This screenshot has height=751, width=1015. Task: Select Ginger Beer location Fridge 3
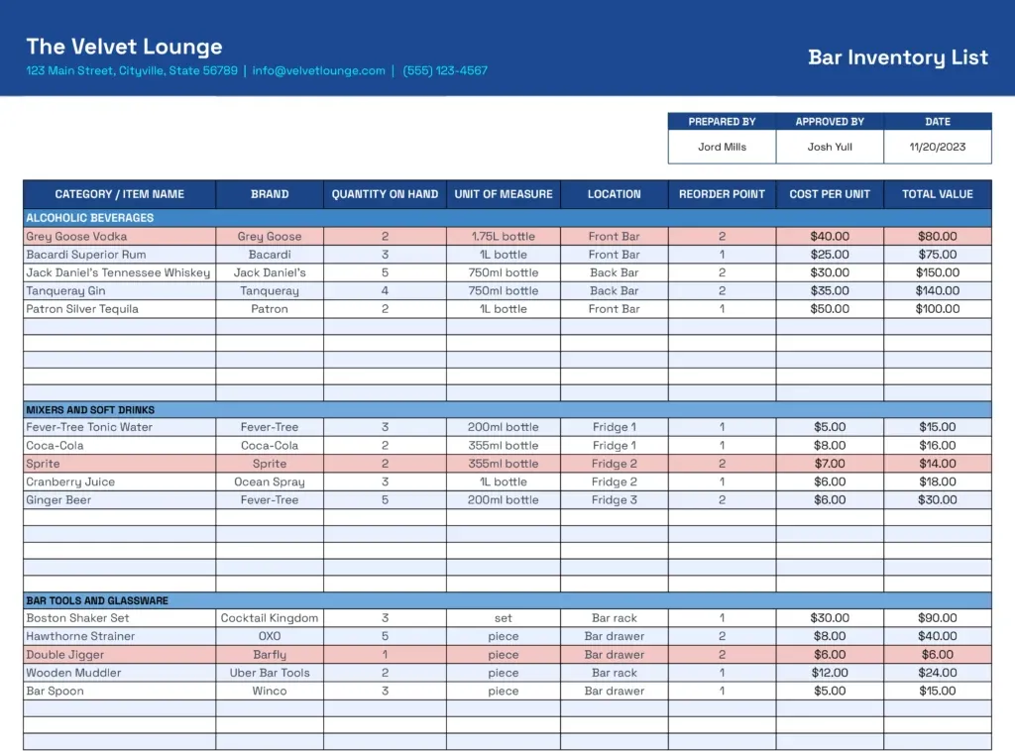(x=614, y=500)
